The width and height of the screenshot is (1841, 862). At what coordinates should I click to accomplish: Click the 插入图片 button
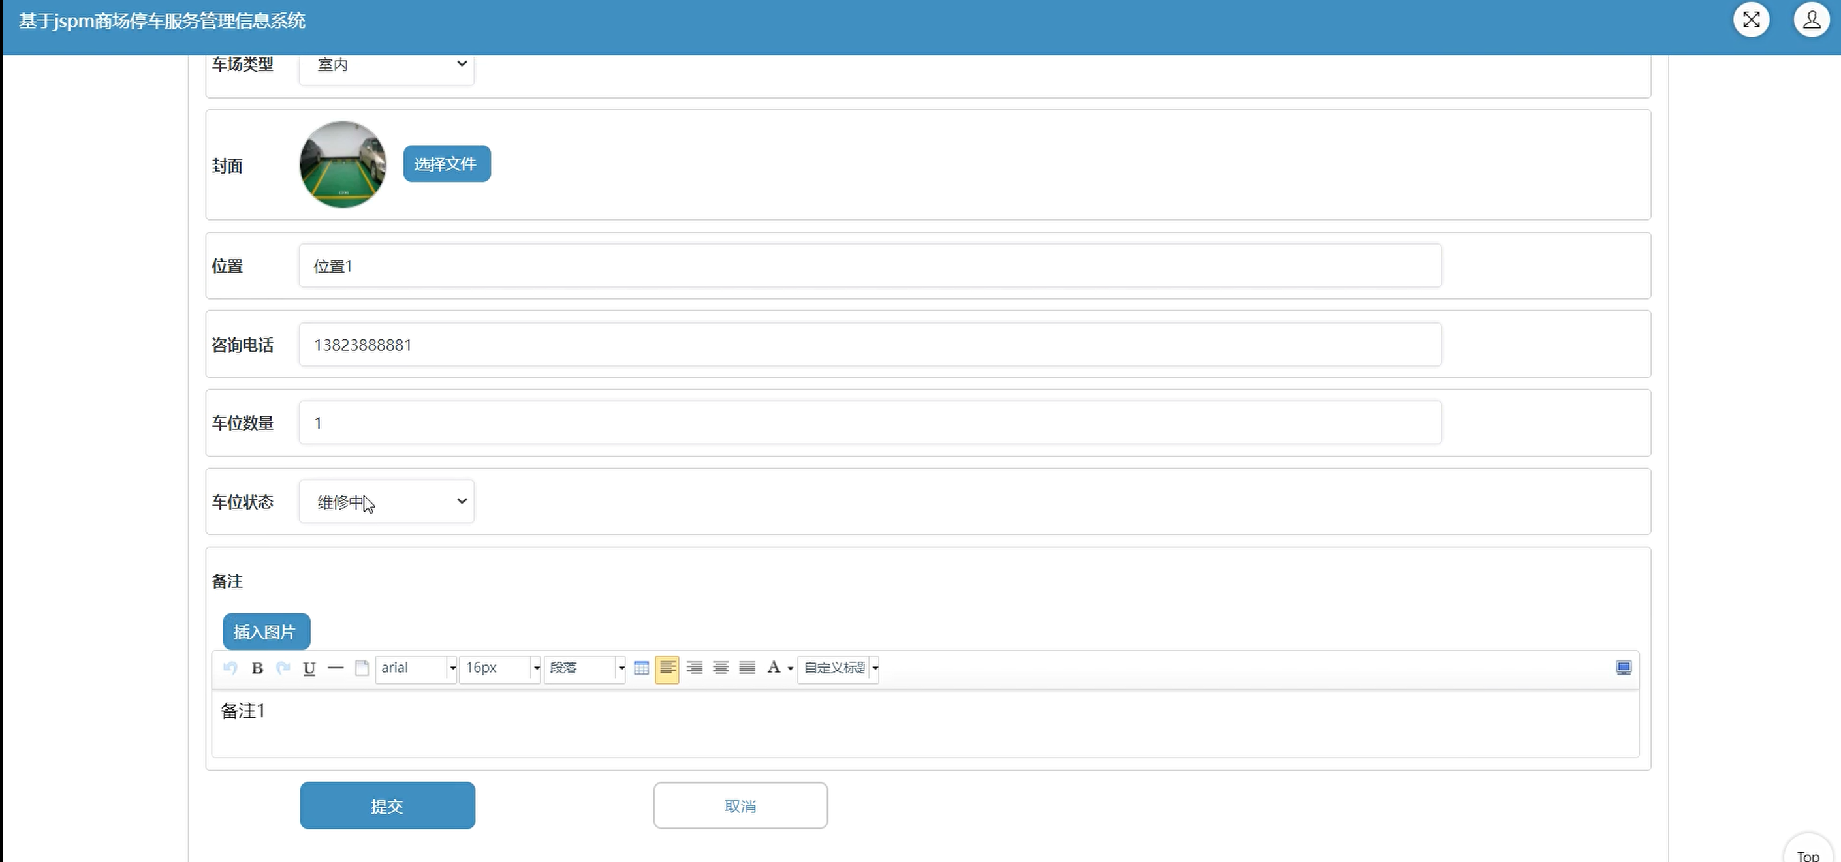point(266,631)
